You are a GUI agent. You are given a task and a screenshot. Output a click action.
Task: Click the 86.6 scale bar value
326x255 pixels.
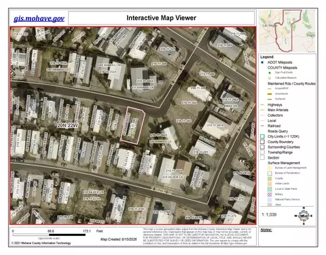[x=51, y=231]
